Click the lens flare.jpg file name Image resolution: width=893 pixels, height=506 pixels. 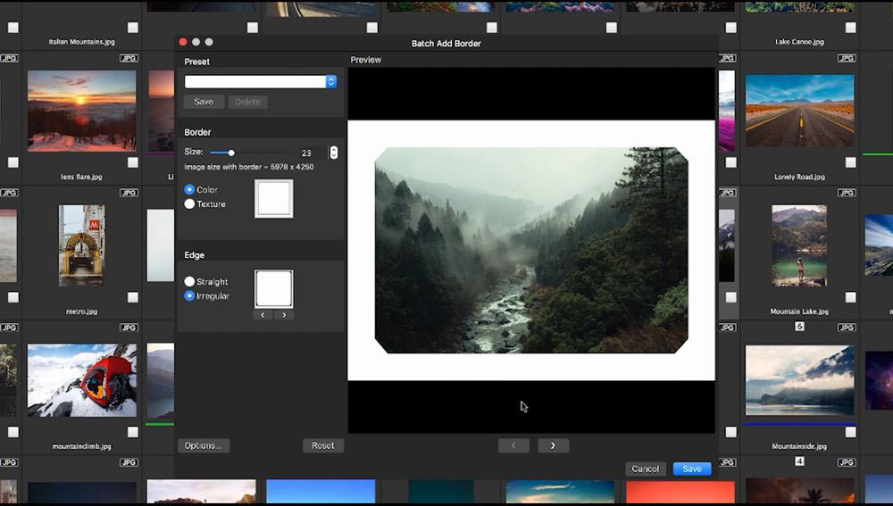82,177
